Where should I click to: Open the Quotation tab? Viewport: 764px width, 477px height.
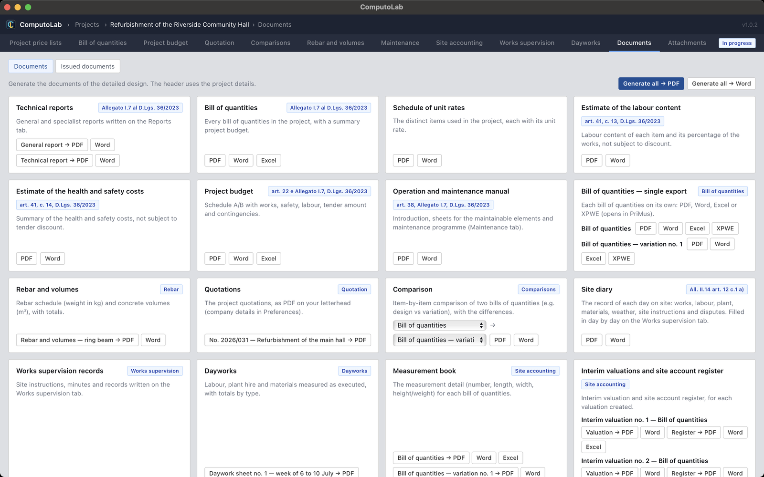(220, 43)
